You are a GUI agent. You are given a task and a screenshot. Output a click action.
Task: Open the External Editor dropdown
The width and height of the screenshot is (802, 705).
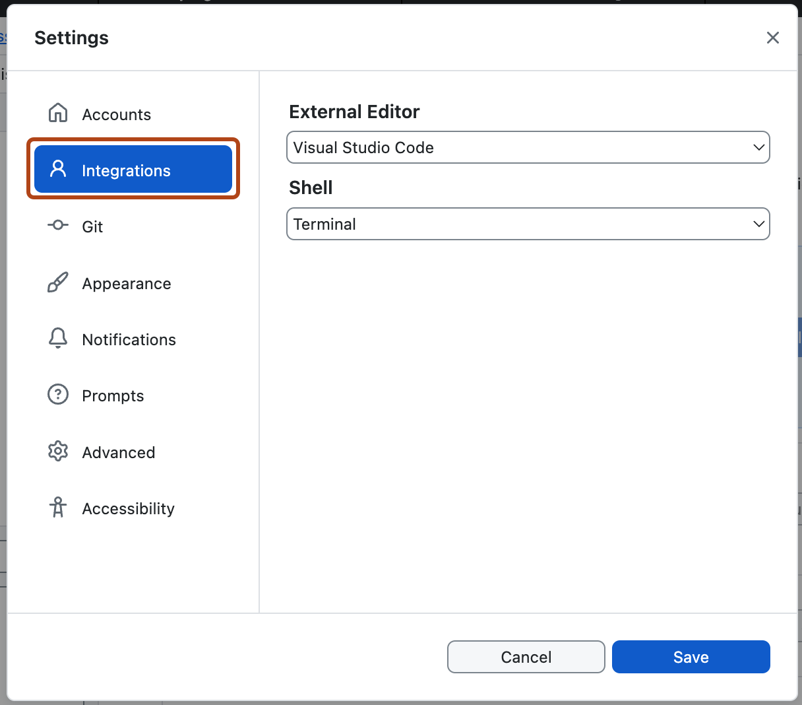[x=528, y=147]
